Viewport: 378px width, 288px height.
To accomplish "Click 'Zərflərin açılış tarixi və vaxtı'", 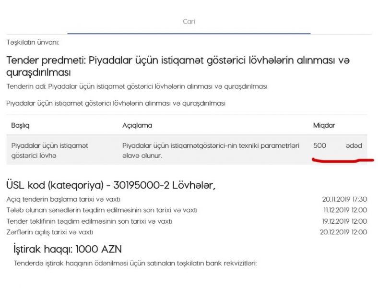I will 50,232.
